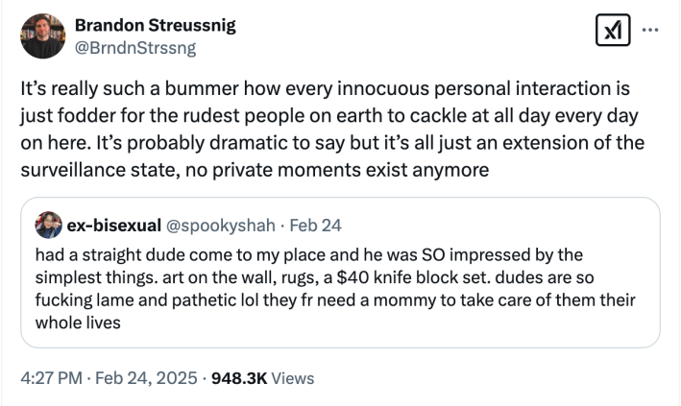The image size is (681, 406).
Task: Click Brandon Streussnig's profile picture
Action: [41, 36]
